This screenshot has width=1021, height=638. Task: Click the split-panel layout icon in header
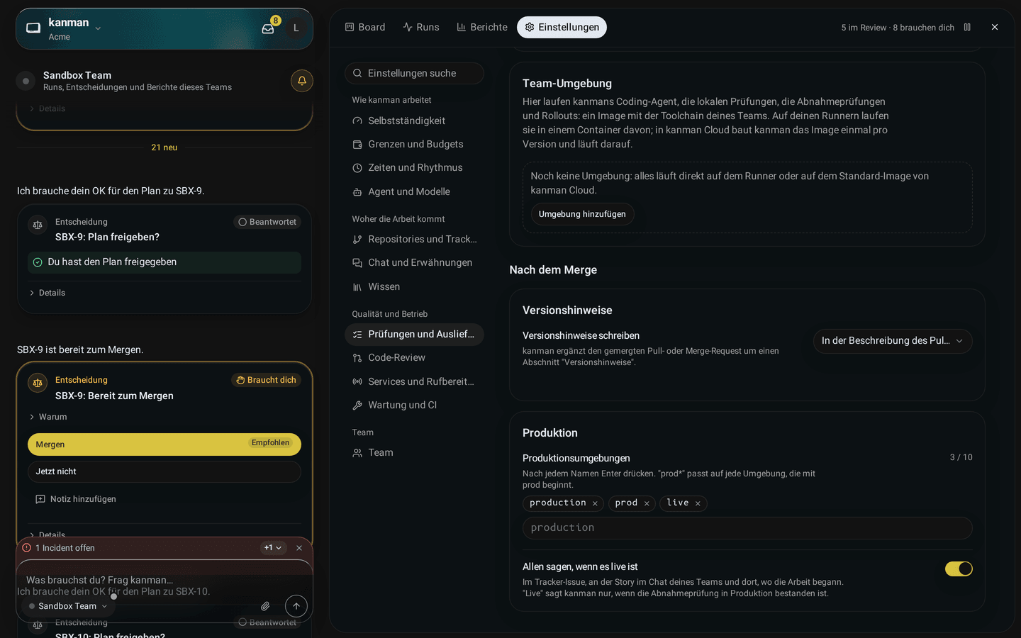click(967, 27)
